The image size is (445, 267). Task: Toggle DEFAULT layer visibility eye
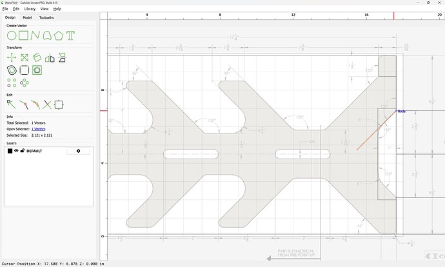tap(16, 151)
